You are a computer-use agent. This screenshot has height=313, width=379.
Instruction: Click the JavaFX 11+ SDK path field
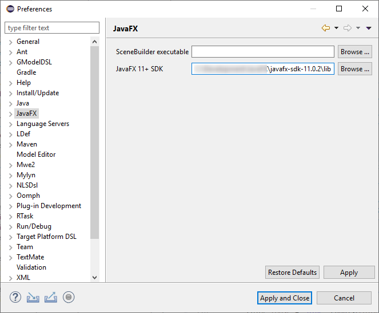(x=263, y=69)
